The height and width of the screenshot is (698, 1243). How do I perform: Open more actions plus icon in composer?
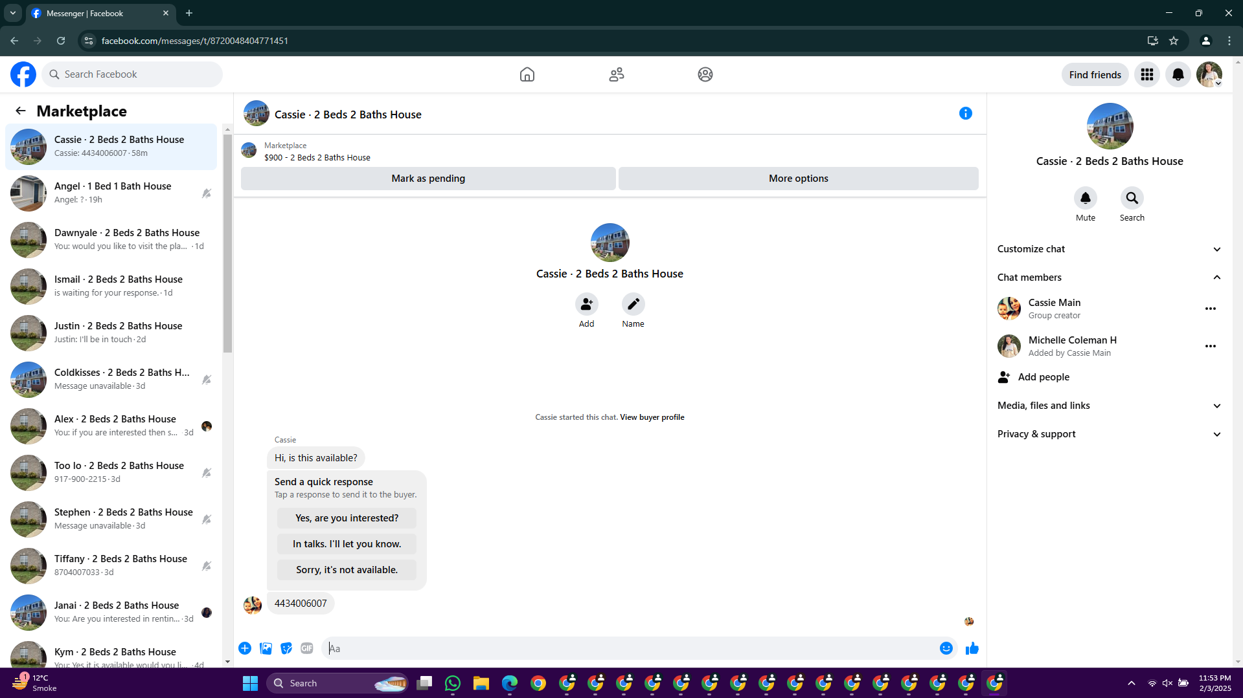pyautogui.click(x=245, y=648)
